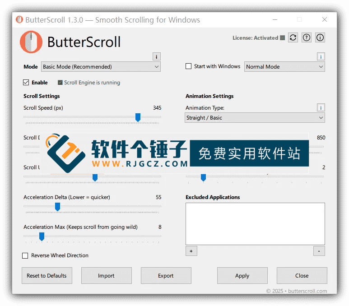Open the Normal Mode startup dropdown
This screenshot has height=306, width=349.
(284, 67)
